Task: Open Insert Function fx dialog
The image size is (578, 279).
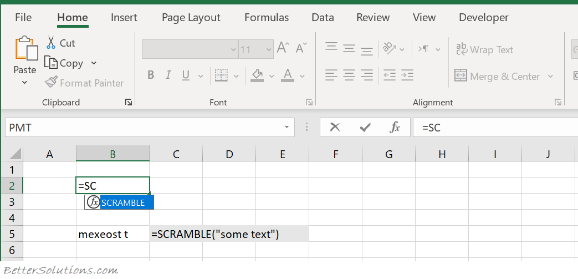Action: click(x=395, y=128)
